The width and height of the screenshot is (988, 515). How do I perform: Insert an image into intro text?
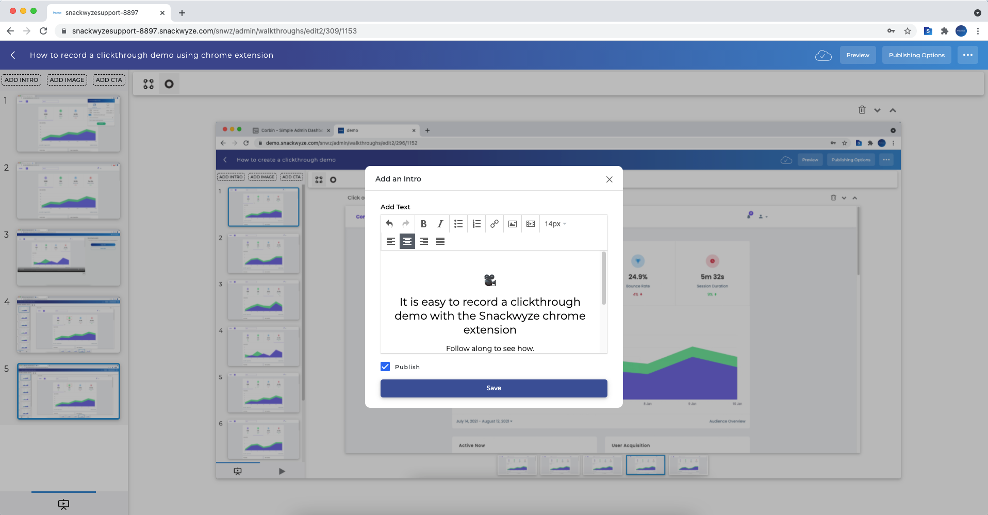coord(513,224)
